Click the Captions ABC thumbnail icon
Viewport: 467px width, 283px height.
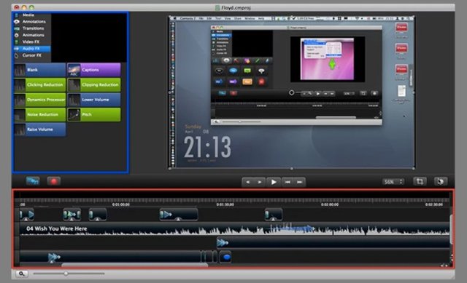[x=74, y=70]
